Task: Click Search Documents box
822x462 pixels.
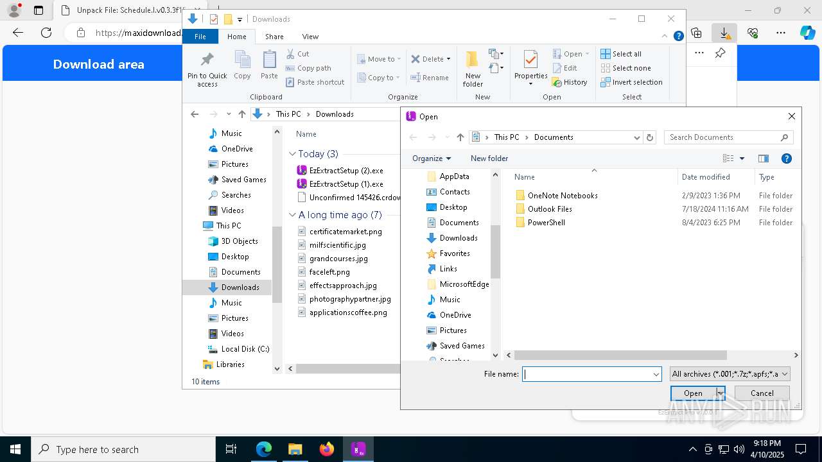Action: click(x=728, y=137)
